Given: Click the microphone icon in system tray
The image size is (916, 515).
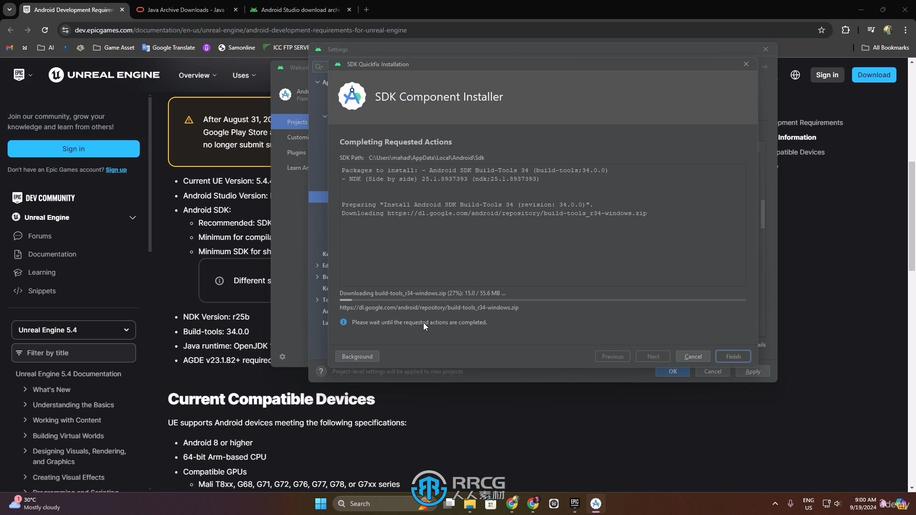Looking at the screenshot, I should (791, 504).
